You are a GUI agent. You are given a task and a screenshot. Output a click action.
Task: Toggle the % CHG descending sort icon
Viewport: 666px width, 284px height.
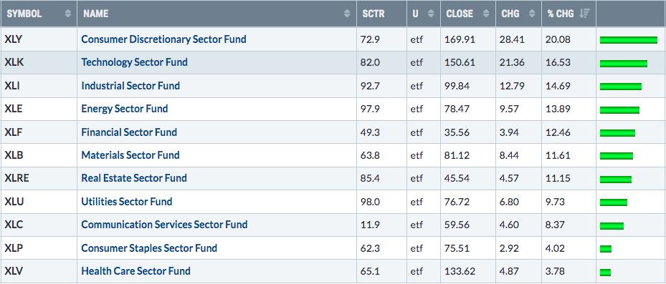pos(585,14)
